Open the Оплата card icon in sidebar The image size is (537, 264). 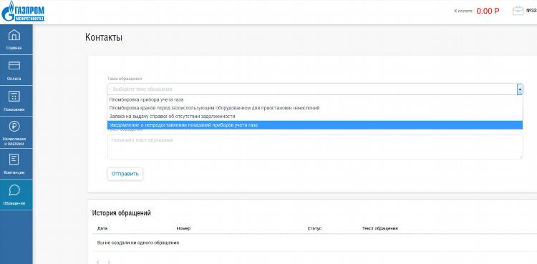(14, 66)
